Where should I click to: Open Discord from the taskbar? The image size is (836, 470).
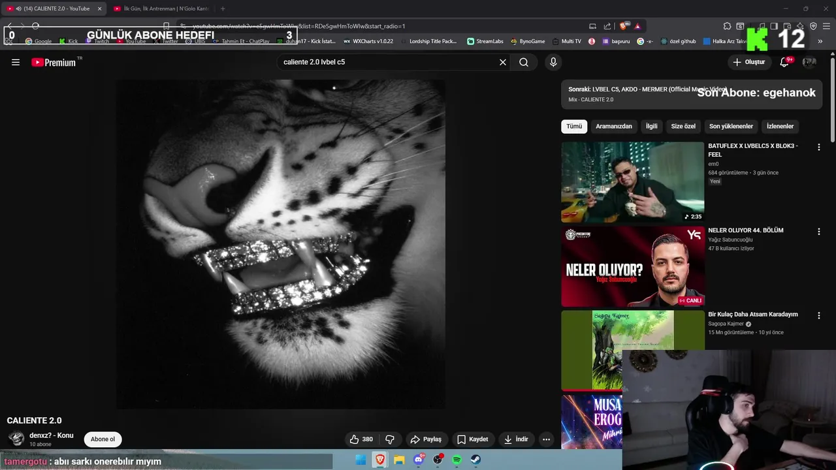tap(419, 460)
